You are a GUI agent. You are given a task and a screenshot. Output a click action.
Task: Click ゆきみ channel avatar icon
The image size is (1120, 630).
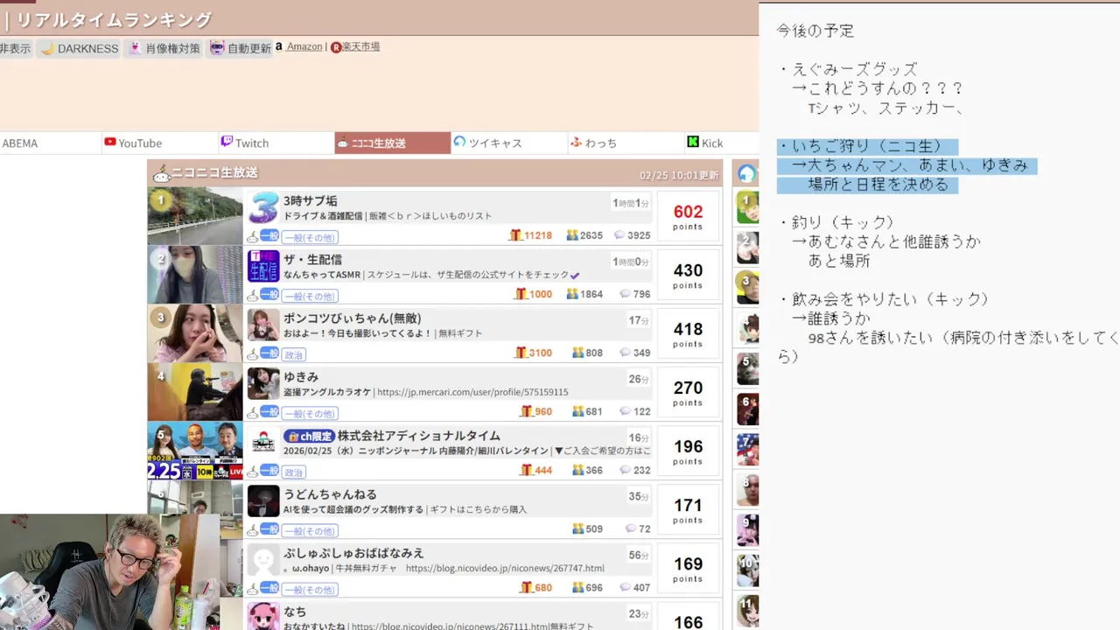tap(263, 383)
